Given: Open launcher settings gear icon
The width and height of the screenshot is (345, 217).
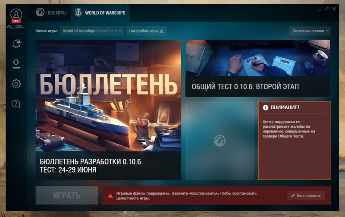Looking at the screenshot, I should click(x=16, y=84).
